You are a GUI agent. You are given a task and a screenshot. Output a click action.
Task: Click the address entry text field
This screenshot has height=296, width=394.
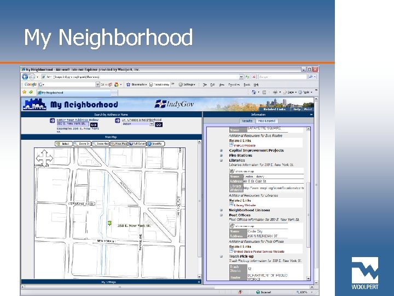coord(72,124)
